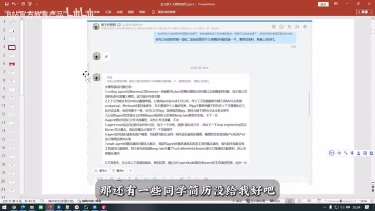375x211 pixels.
Task: Open Google Chrome from taskbar
Action: (x=14, y=207)
